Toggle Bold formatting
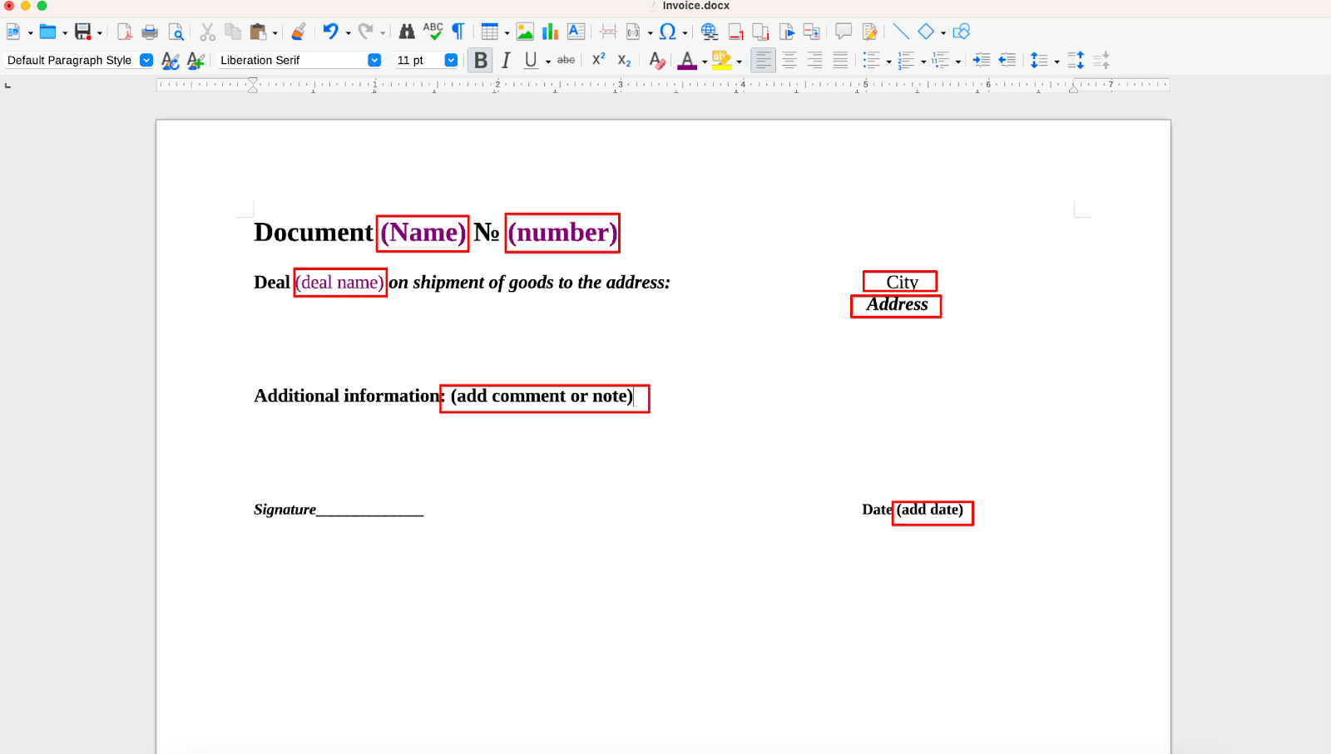The image size is (1331, 754). tap(480, 61)
